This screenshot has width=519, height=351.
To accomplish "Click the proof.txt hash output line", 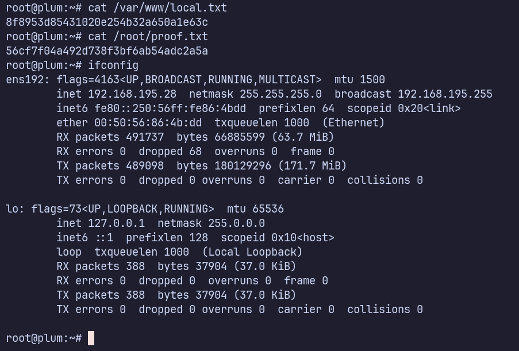I will click(107, 51).
